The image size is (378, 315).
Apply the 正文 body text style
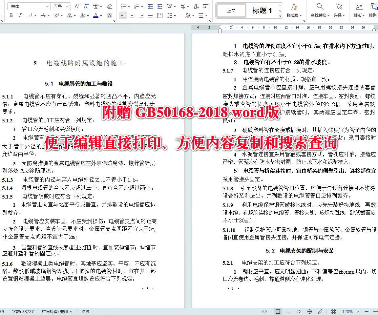[x=231, y=10]
